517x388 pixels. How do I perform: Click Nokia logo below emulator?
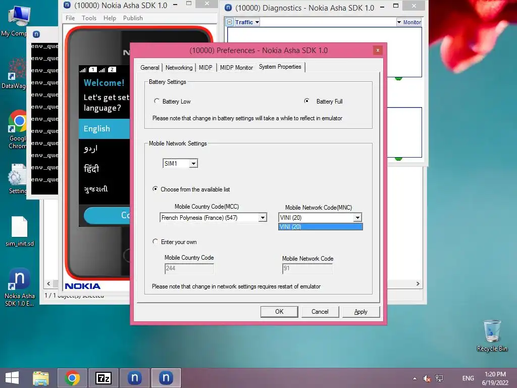(82, 286)
